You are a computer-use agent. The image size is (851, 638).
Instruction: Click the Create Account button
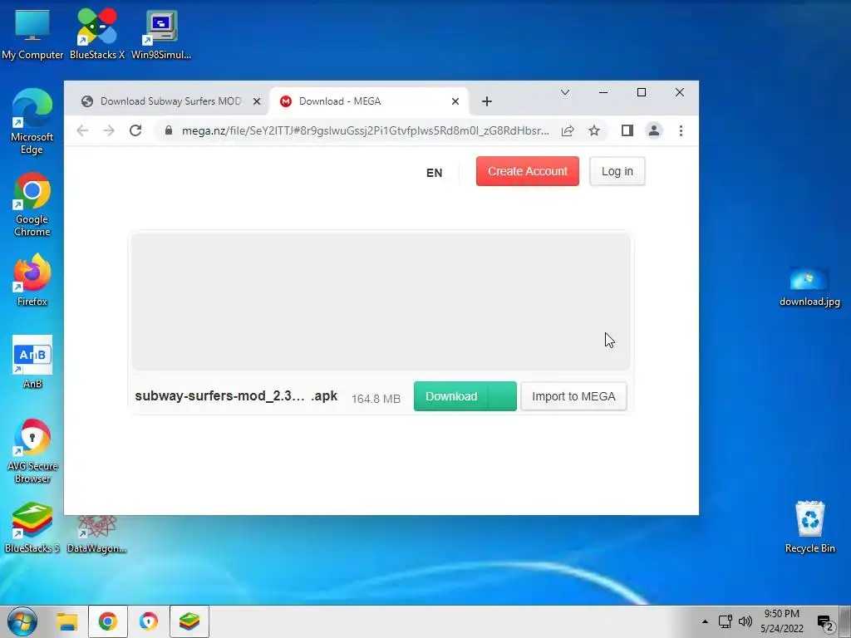528,171
